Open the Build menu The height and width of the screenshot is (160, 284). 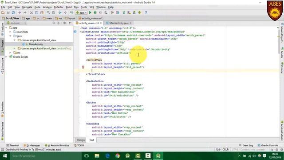(69, 7)
